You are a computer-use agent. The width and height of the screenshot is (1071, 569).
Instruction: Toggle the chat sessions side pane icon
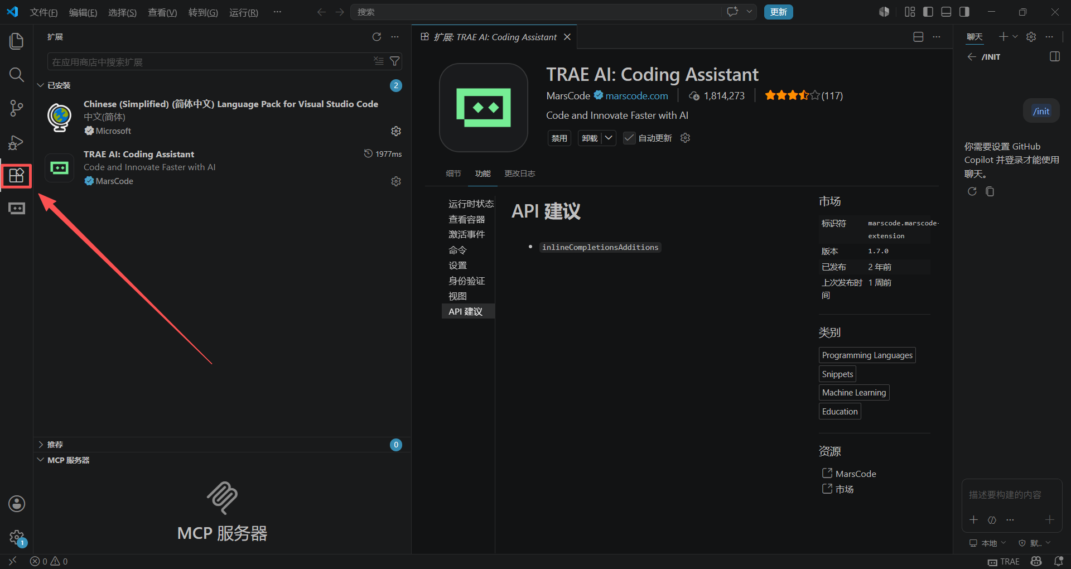click(x=1054, y=56)
